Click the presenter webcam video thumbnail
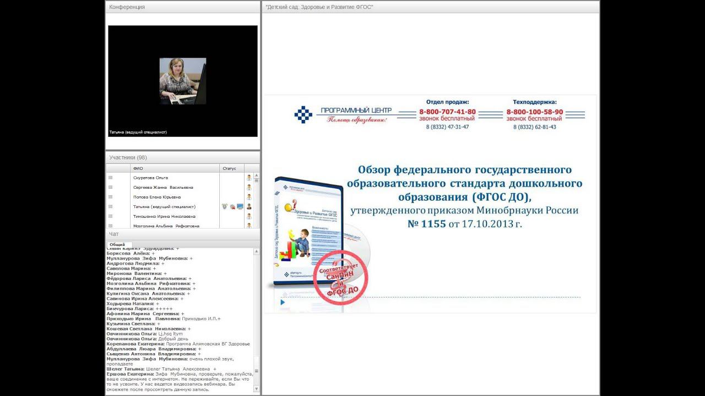Viewport: 705px width, 396px height. 183,81
